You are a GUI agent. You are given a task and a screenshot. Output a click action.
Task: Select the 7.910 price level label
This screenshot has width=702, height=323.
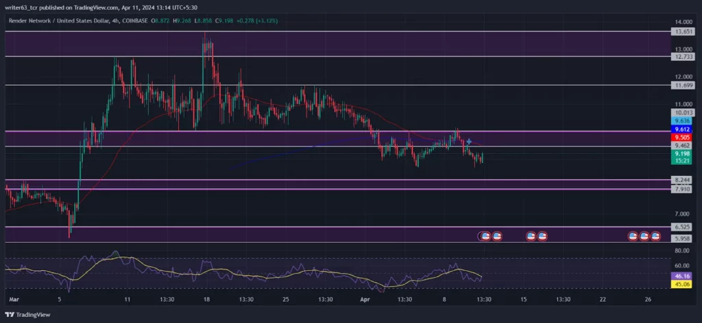[683, 190]
